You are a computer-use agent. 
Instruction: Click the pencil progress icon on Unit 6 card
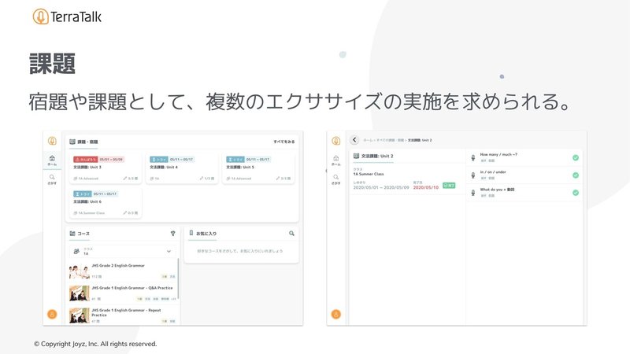(125, 212)
